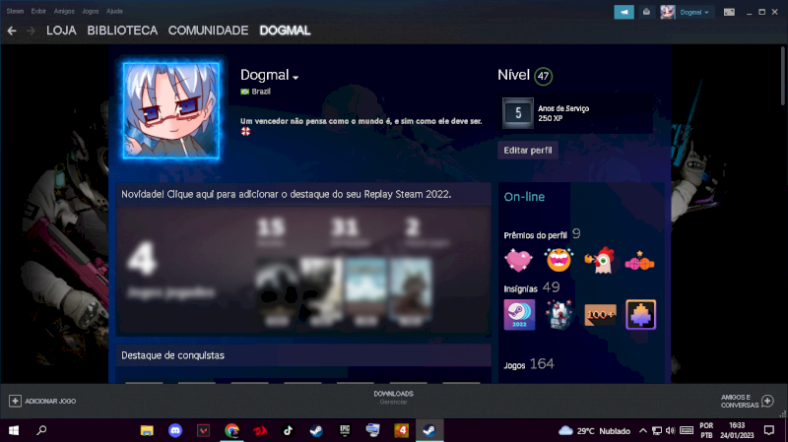Click Adicionar Jogo button
Viewport: 788px width, 442px height.
42,401
